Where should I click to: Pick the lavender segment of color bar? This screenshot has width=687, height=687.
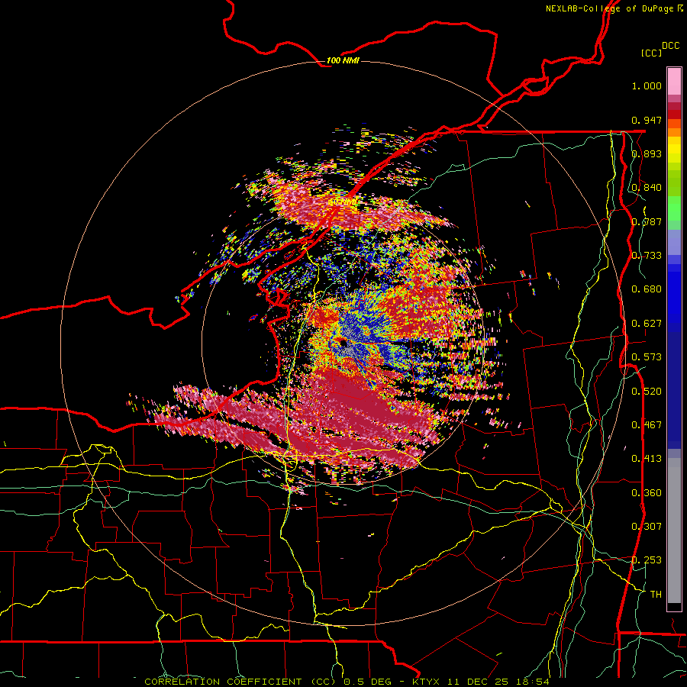click(674, 243)
